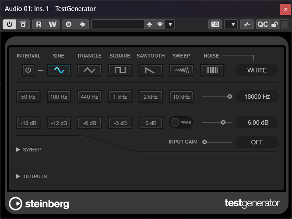Click the 18000 Hz frequency value field

click(x=257, y=97)
